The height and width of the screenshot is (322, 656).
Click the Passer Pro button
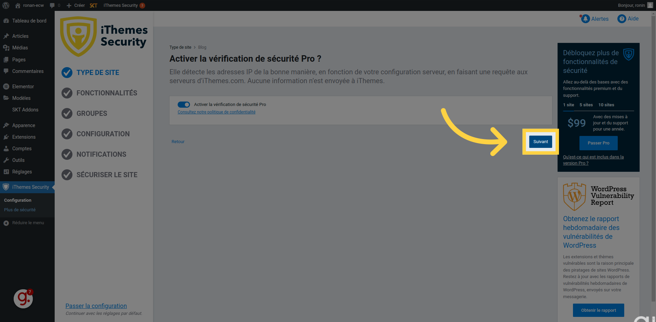599,143
